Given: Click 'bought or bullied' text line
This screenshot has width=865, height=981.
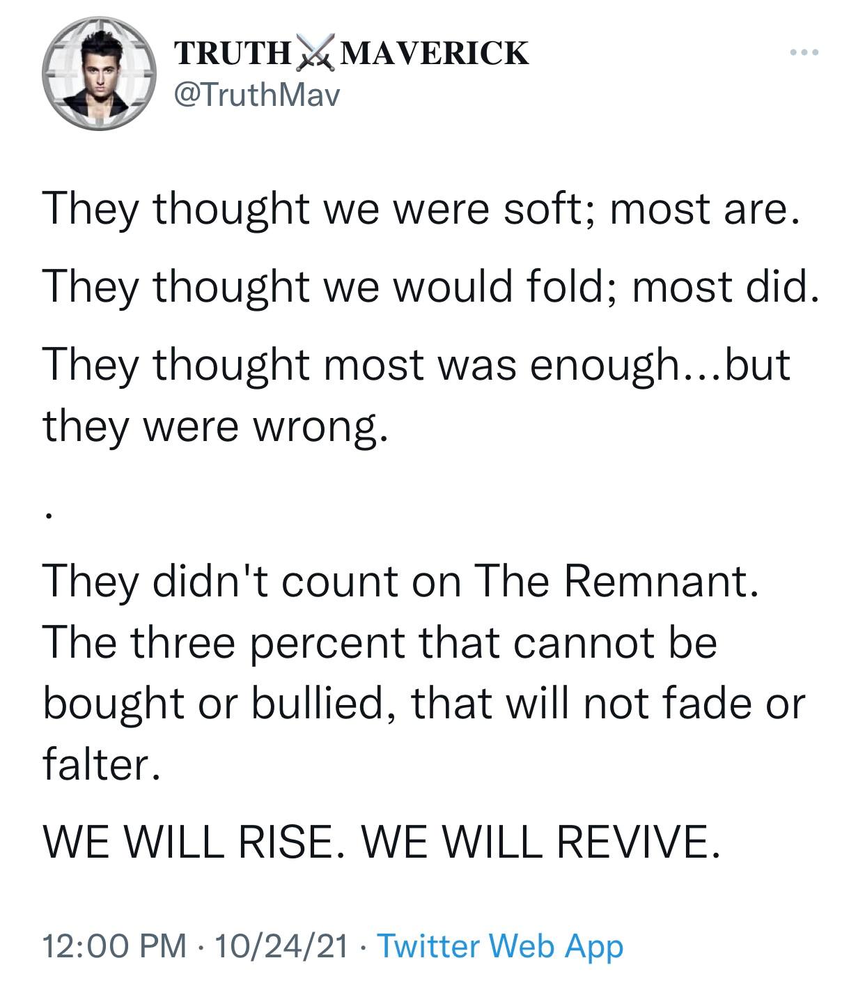Looking at the screenshot, I should [423, 703].
